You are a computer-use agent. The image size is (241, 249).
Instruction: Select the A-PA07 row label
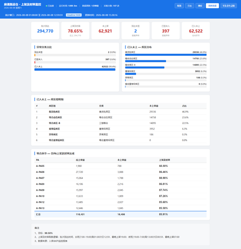click(x=40, y=178)
